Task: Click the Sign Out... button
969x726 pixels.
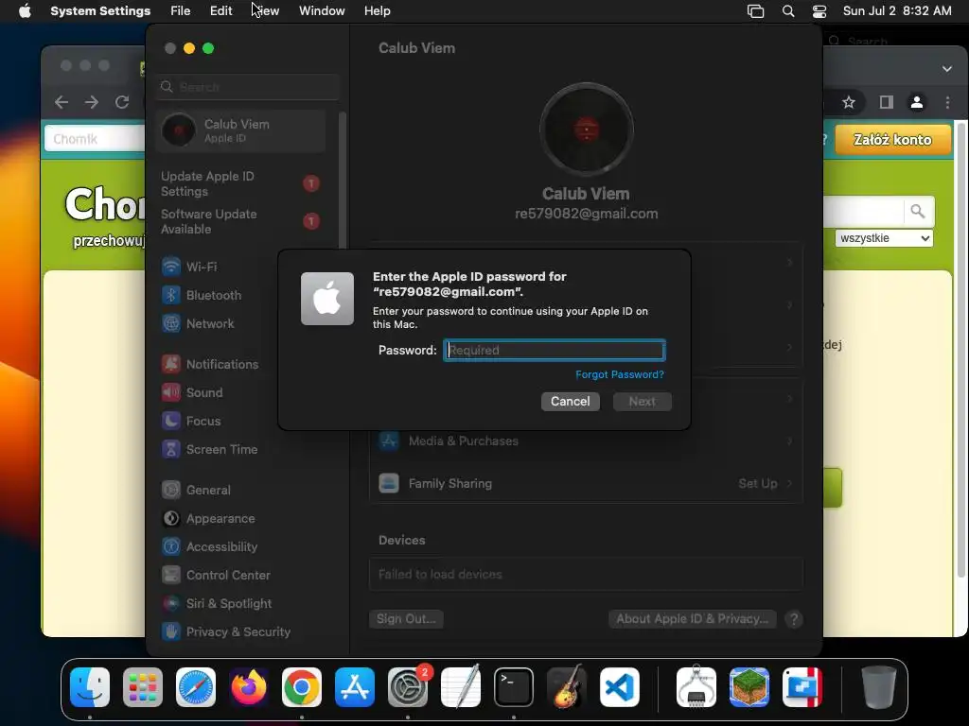Action: pyautogui.click(x=406, y=618)
